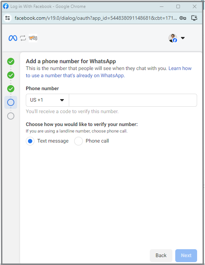Click the orange chat app icon
The width and height of the screenshot is (205, 265).
[x=33, y=38]
